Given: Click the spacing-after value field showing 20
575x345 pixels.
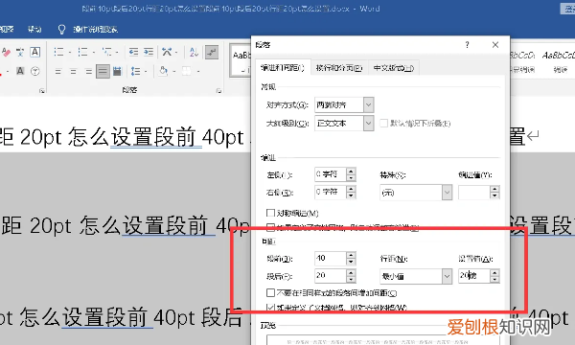Looking at the screenshot, I should pyautogui.click(x=330, y=276).
